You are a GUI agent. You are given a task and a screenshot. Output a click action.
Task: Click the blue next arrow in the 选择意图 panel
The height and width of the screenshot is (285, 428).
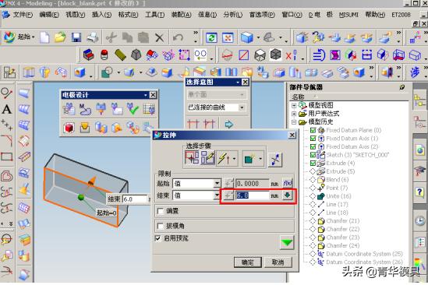pos(229,125)
